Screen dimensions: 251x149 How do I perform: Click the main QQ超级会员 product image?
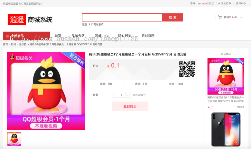[x=46, y=91]
